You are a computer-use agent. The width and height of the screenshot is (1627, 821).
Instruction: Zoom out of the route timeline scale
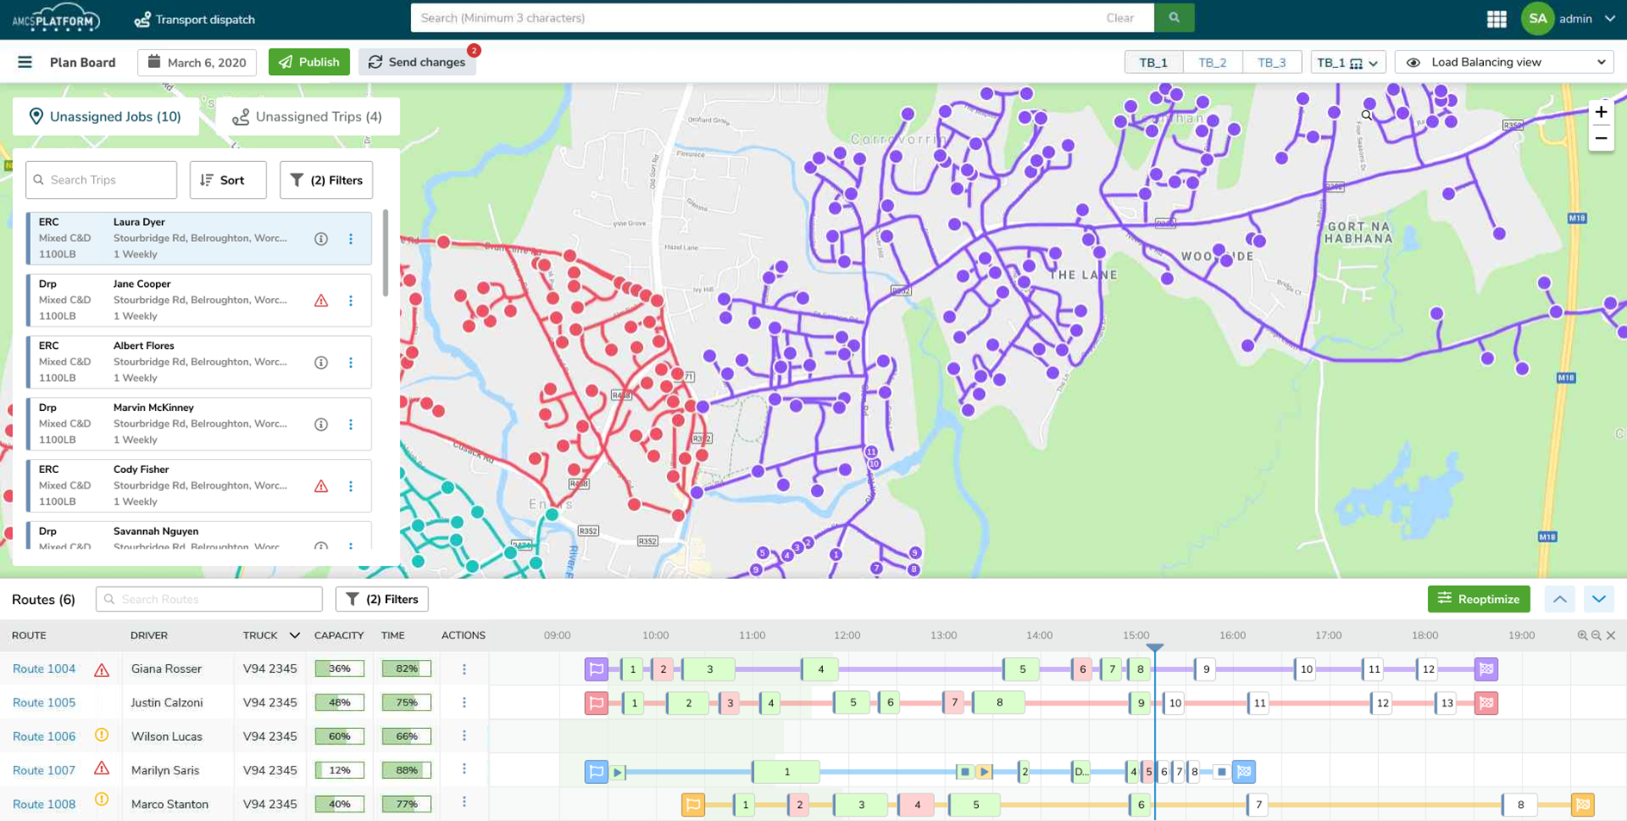coord(1597,635)
